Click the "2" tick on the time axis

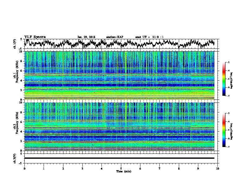(x=63, y=168)
